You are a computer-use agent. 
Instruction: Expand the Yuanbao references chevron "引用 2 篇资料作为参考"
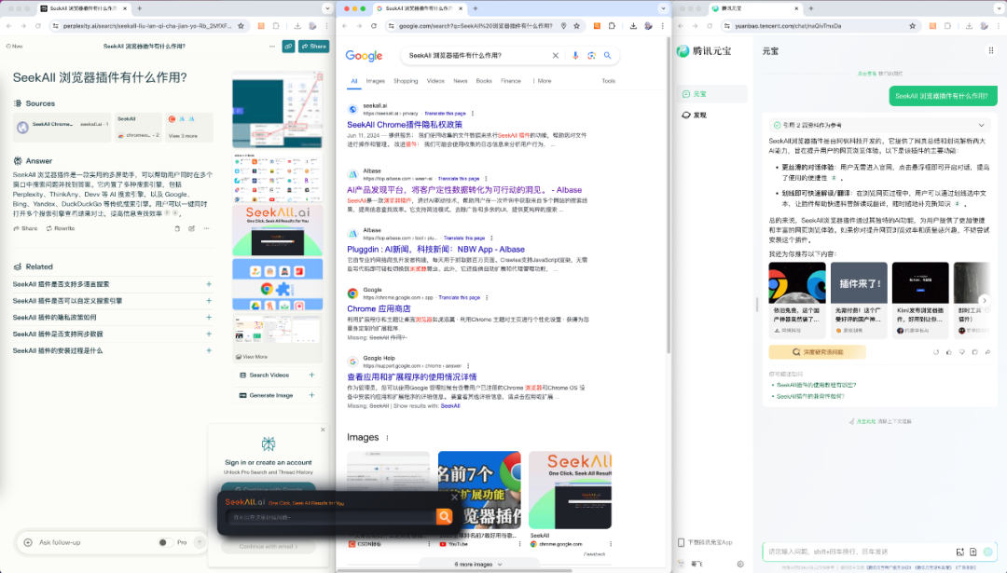[981, 125]
